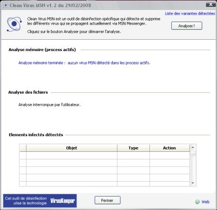Image resolution: width=217 pixels, height=210 pixels.
Task: Open the Liste des variantes détectées link
Action: 190,14
